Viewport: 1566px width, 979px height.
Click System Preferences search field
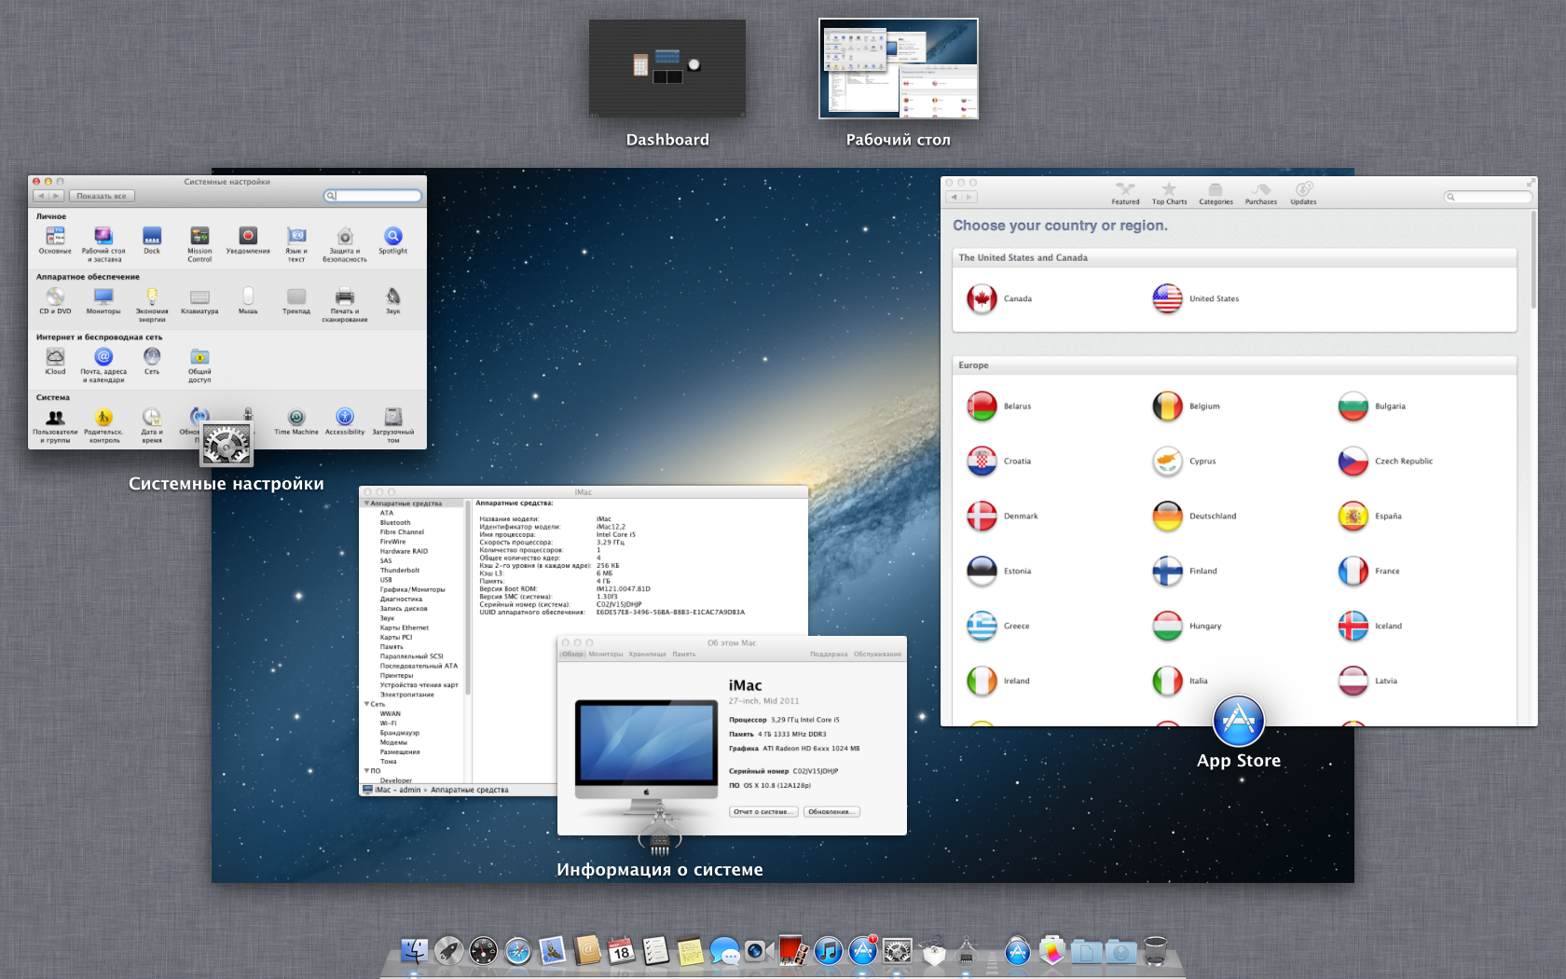point(373,196)
